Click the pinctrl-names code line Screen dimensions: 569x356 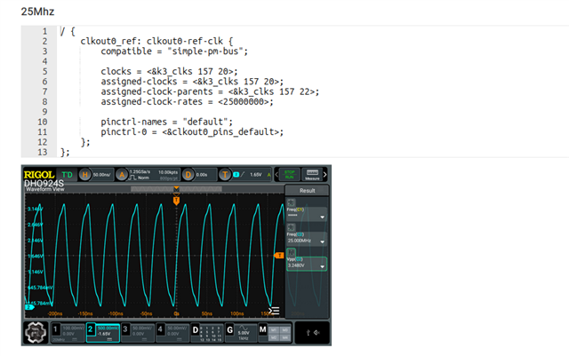[x=166, y=122]
